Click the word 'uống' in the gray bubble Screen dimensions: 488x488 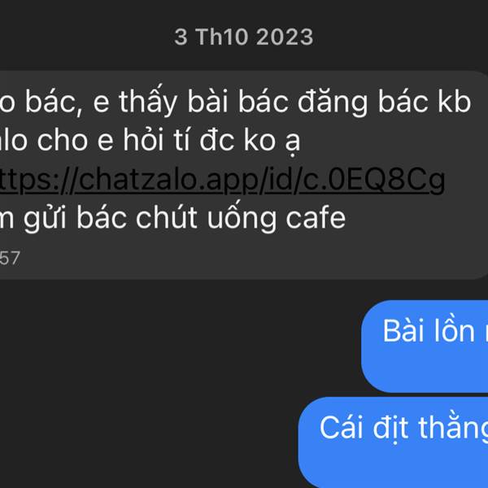(242, 218)
